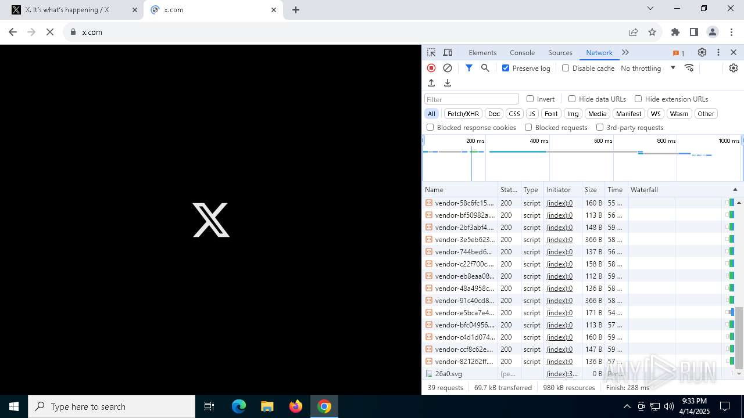The image size is (744, 418).
Task: Enable Disable cache checkbox
Action: click(566, 68)
